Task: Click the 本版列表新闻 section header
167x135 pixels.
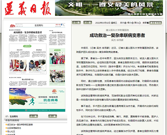Action: [x=12, y=120]
